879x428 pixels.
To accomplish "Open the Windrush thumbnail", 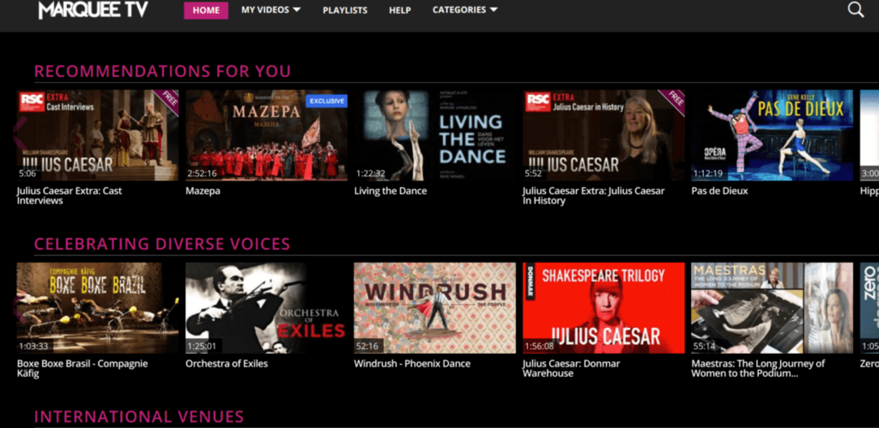I will [x=435, y=308].
